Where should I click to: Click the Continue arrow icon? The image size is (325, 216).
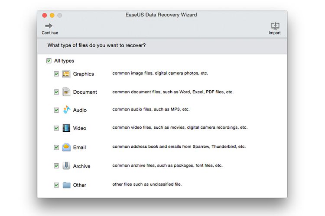[x=49, y=26]
